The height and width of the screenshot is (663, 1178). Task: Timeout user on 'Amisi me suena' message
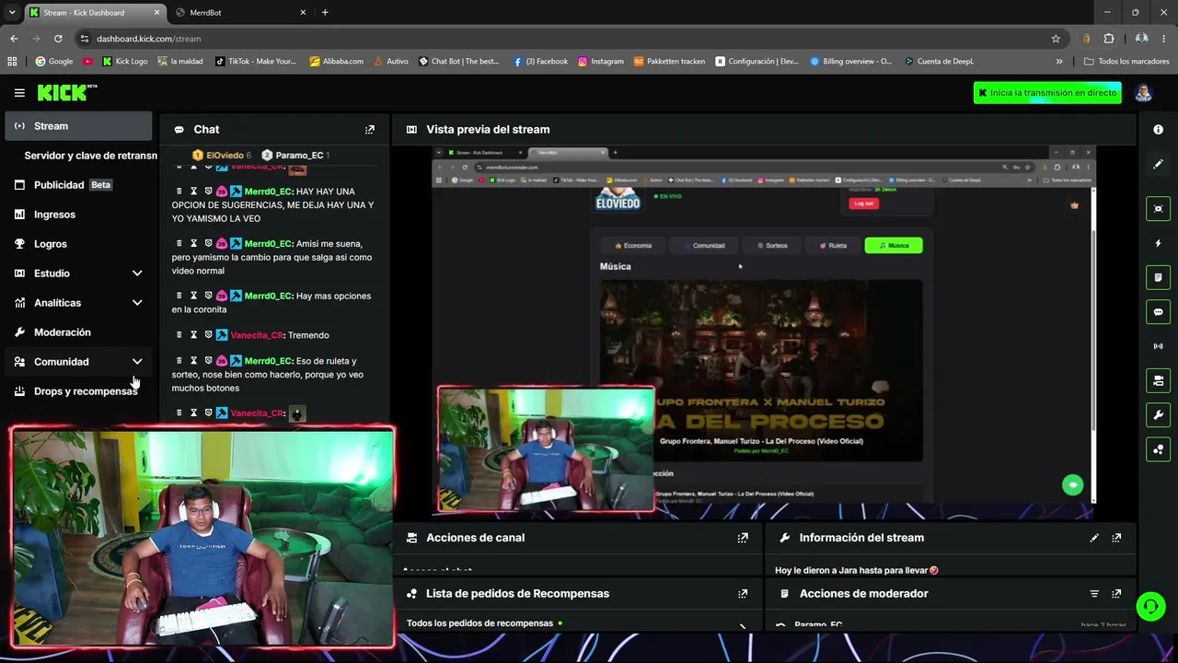point(193,244)
